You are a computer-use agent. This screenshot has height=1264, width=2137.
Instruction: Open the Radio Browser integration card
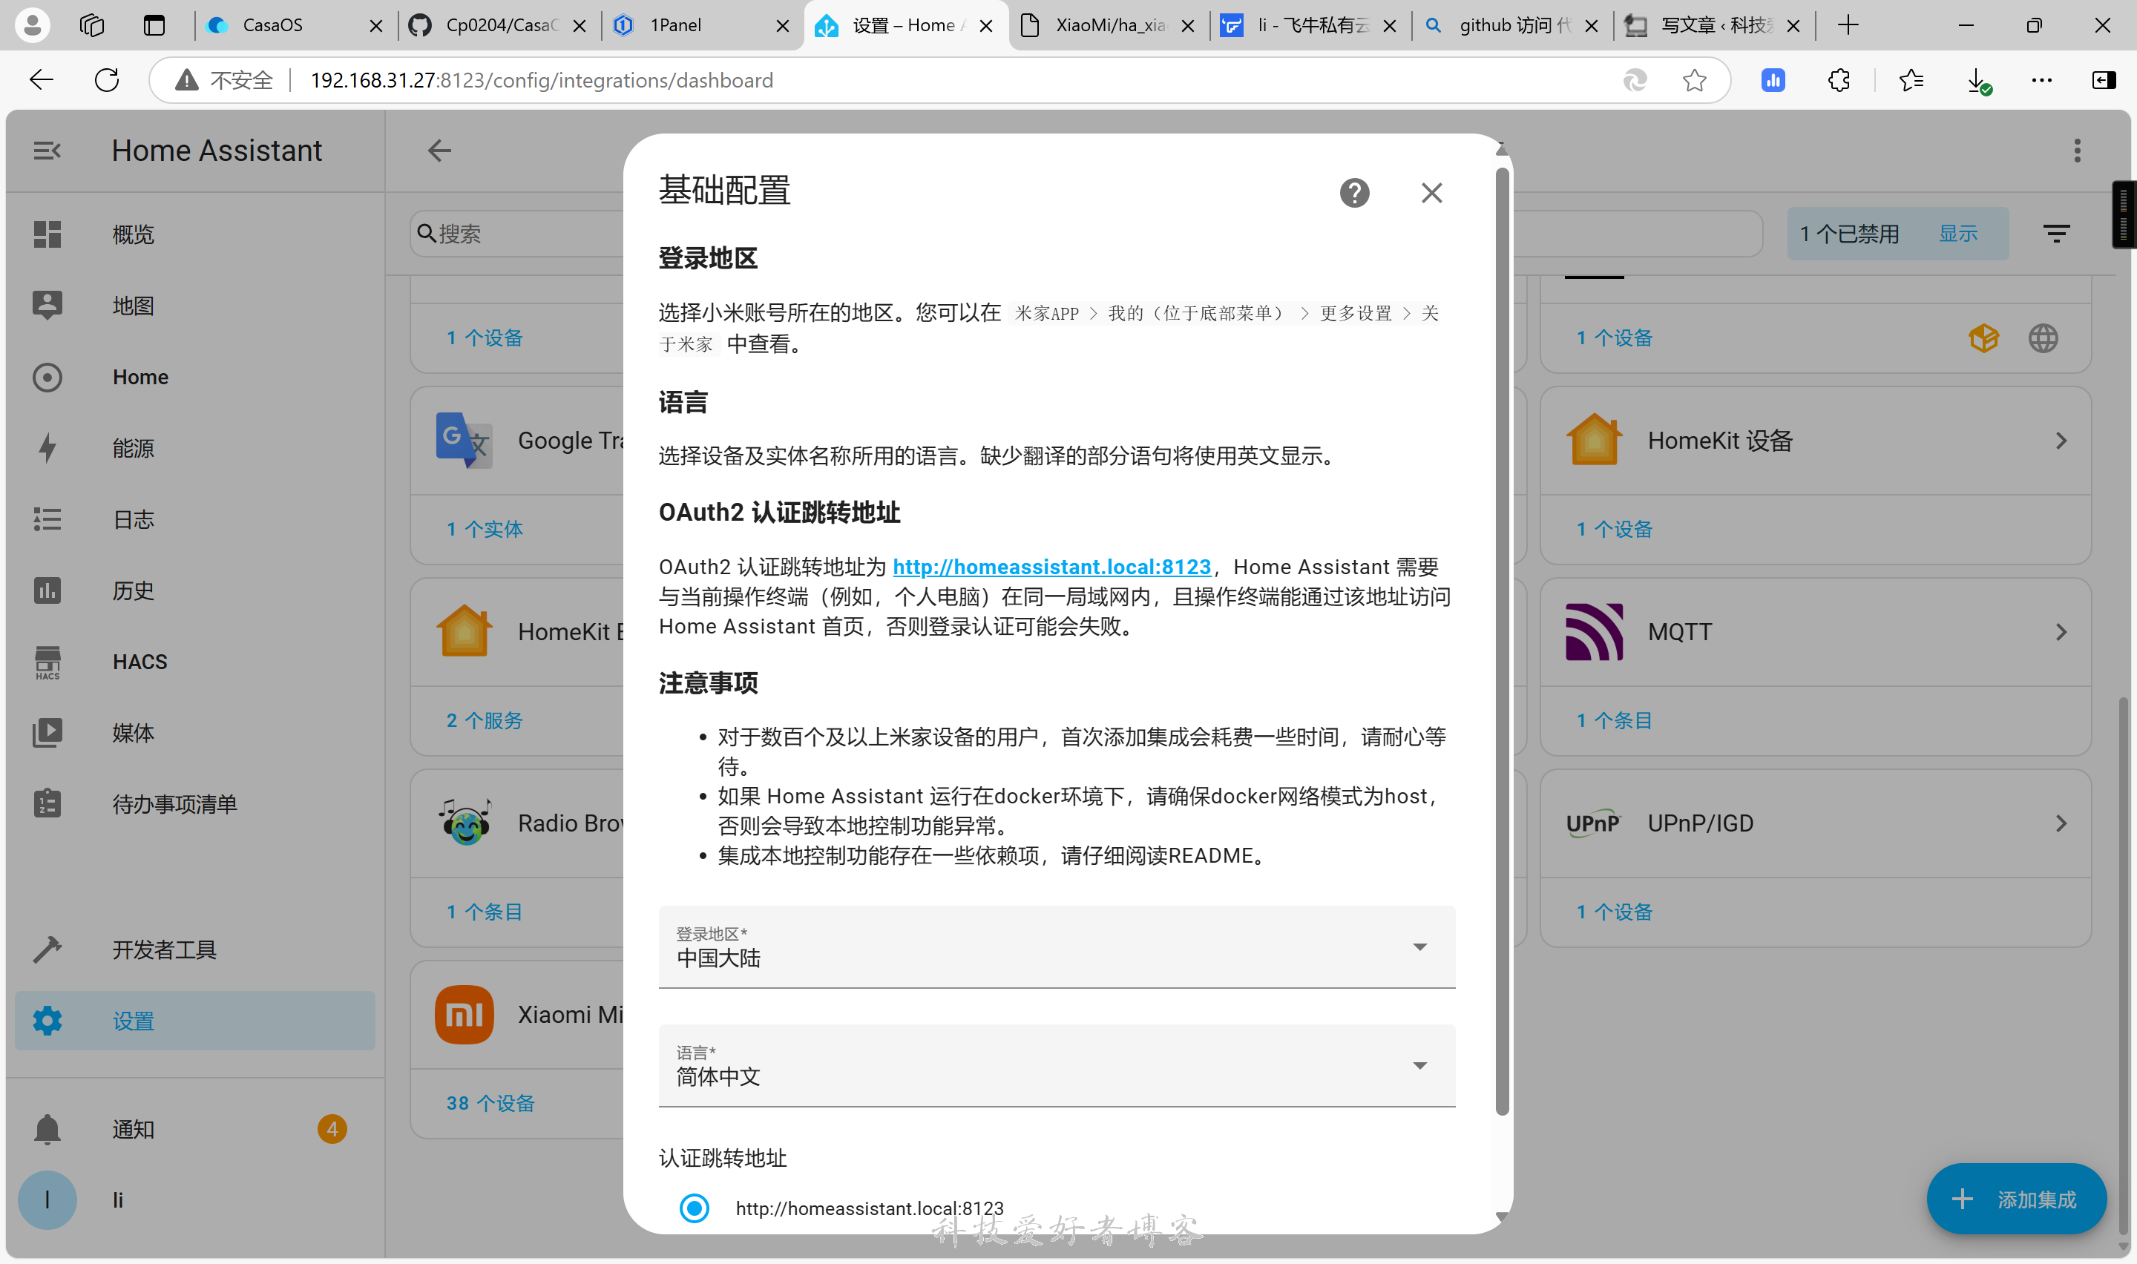pyautogui.click(x=518, y=823)
